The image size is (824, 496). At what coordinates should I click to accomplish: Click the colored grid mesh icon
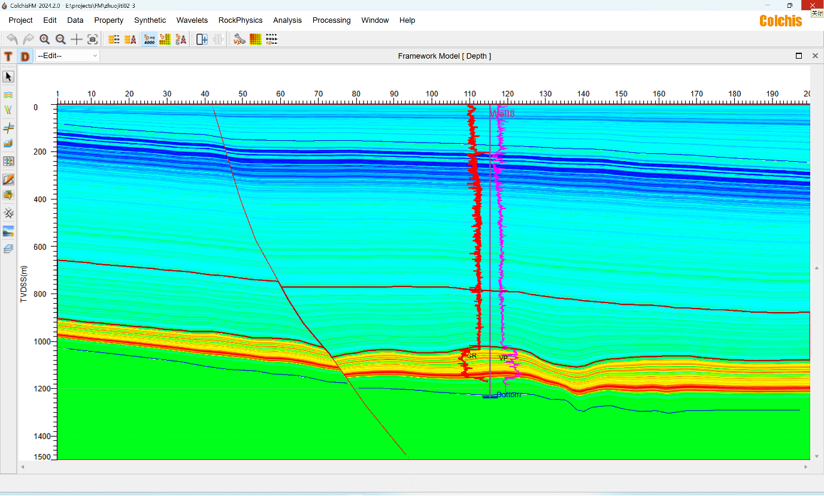coord(8,162)
